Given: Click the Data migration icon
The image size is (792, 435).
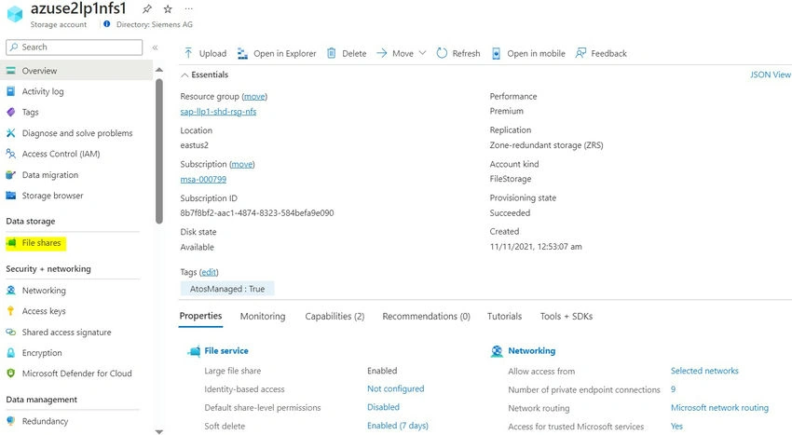Looking at the screenshot, I should tap(10, 175).
